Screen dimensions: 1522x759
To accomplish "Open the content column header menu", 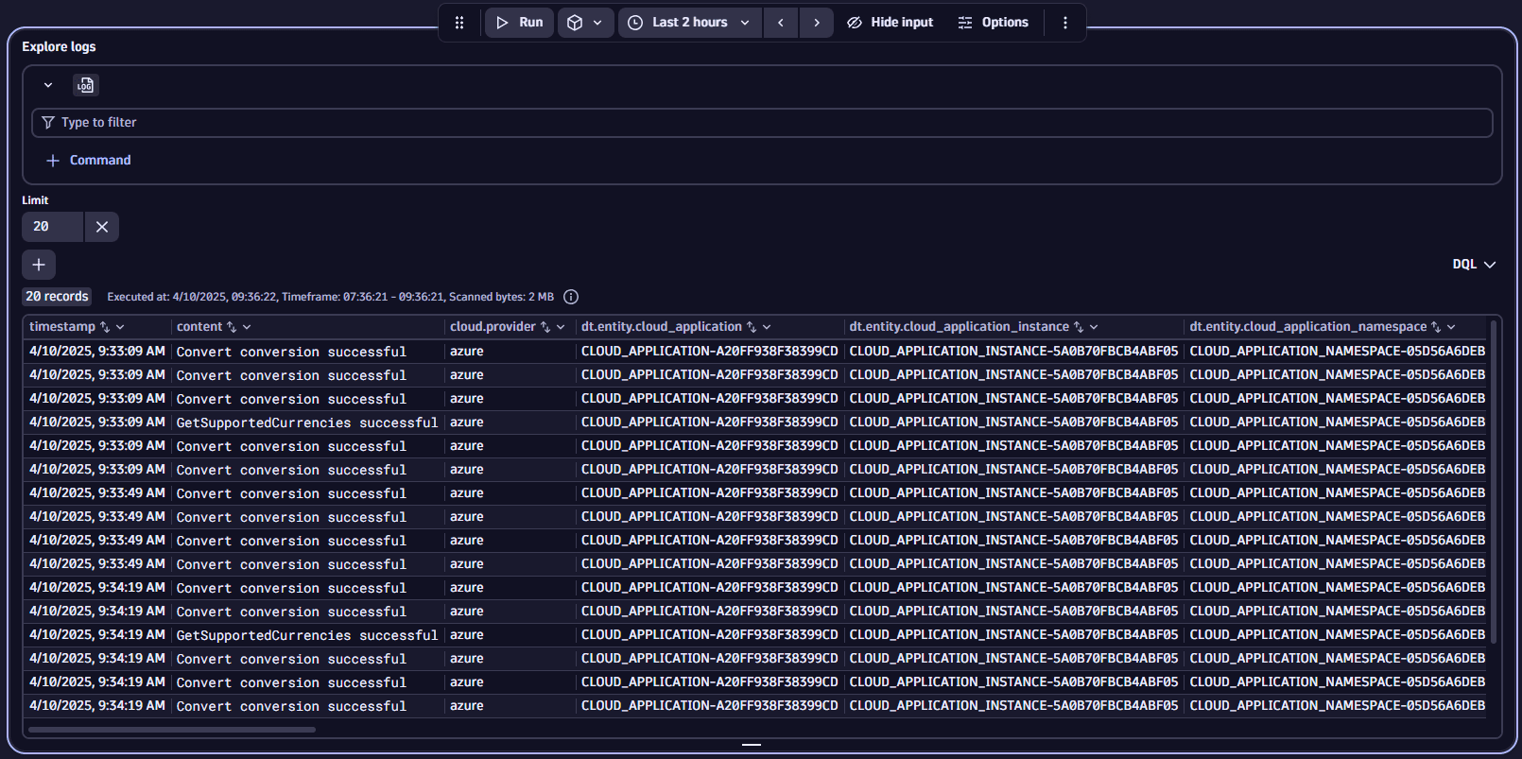I will (x=247, y=327).
